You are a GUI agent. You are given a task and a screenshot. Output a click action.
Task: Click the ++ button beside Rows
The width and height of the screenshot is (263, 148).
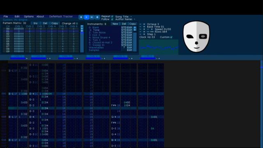point(152,32)
